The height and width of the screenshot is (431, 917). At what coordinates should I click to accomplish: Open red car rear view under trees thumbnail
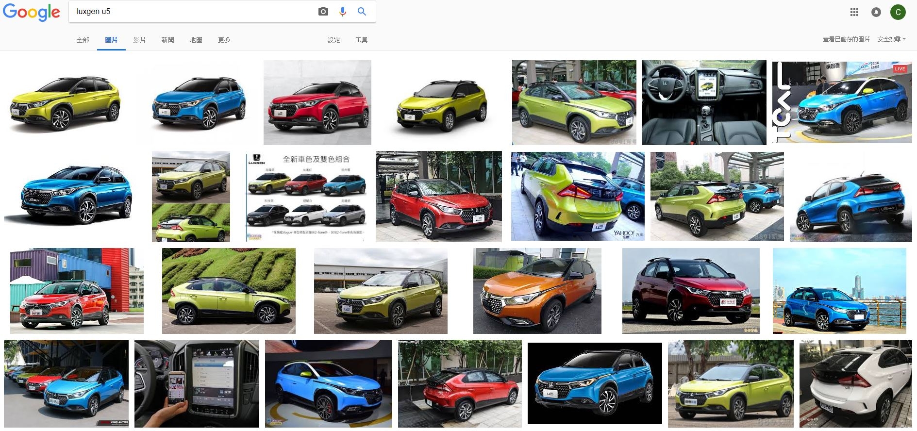[x=460, y=383]
